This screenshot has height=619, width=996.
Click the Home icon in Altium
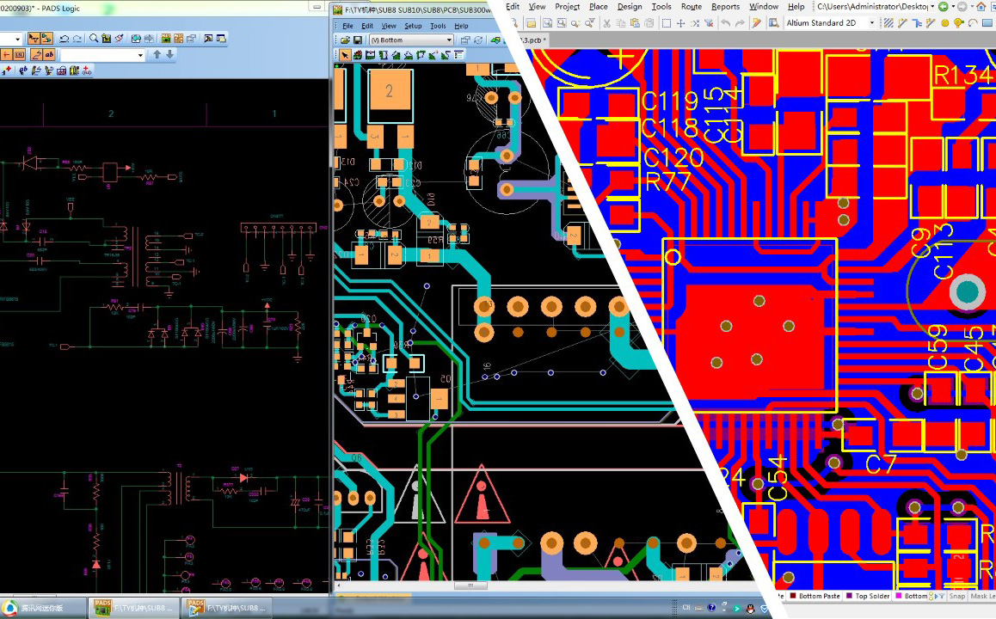point(981,7)
